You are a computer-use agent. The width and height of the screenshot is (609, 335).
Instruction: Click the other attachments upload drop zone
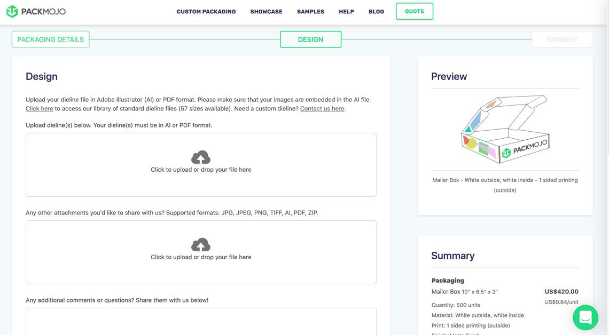coord(201,252)
